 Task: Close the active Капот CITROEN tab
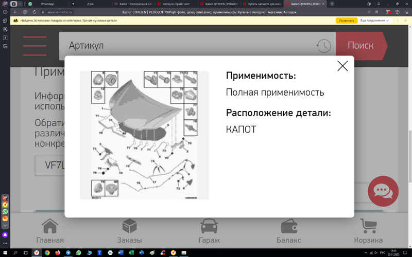tap(323, 4)
